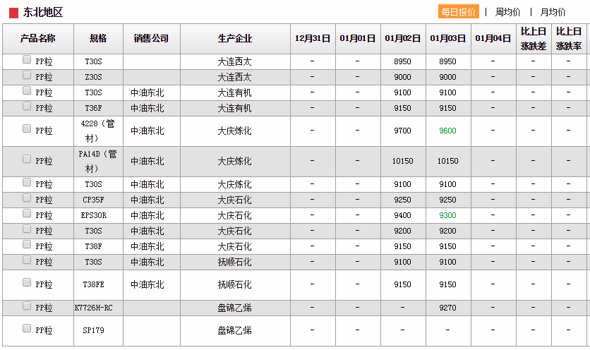Click 大庆炼化 in the PA14D row
This screenshot has width=590, height=350.
click(234, 161)
